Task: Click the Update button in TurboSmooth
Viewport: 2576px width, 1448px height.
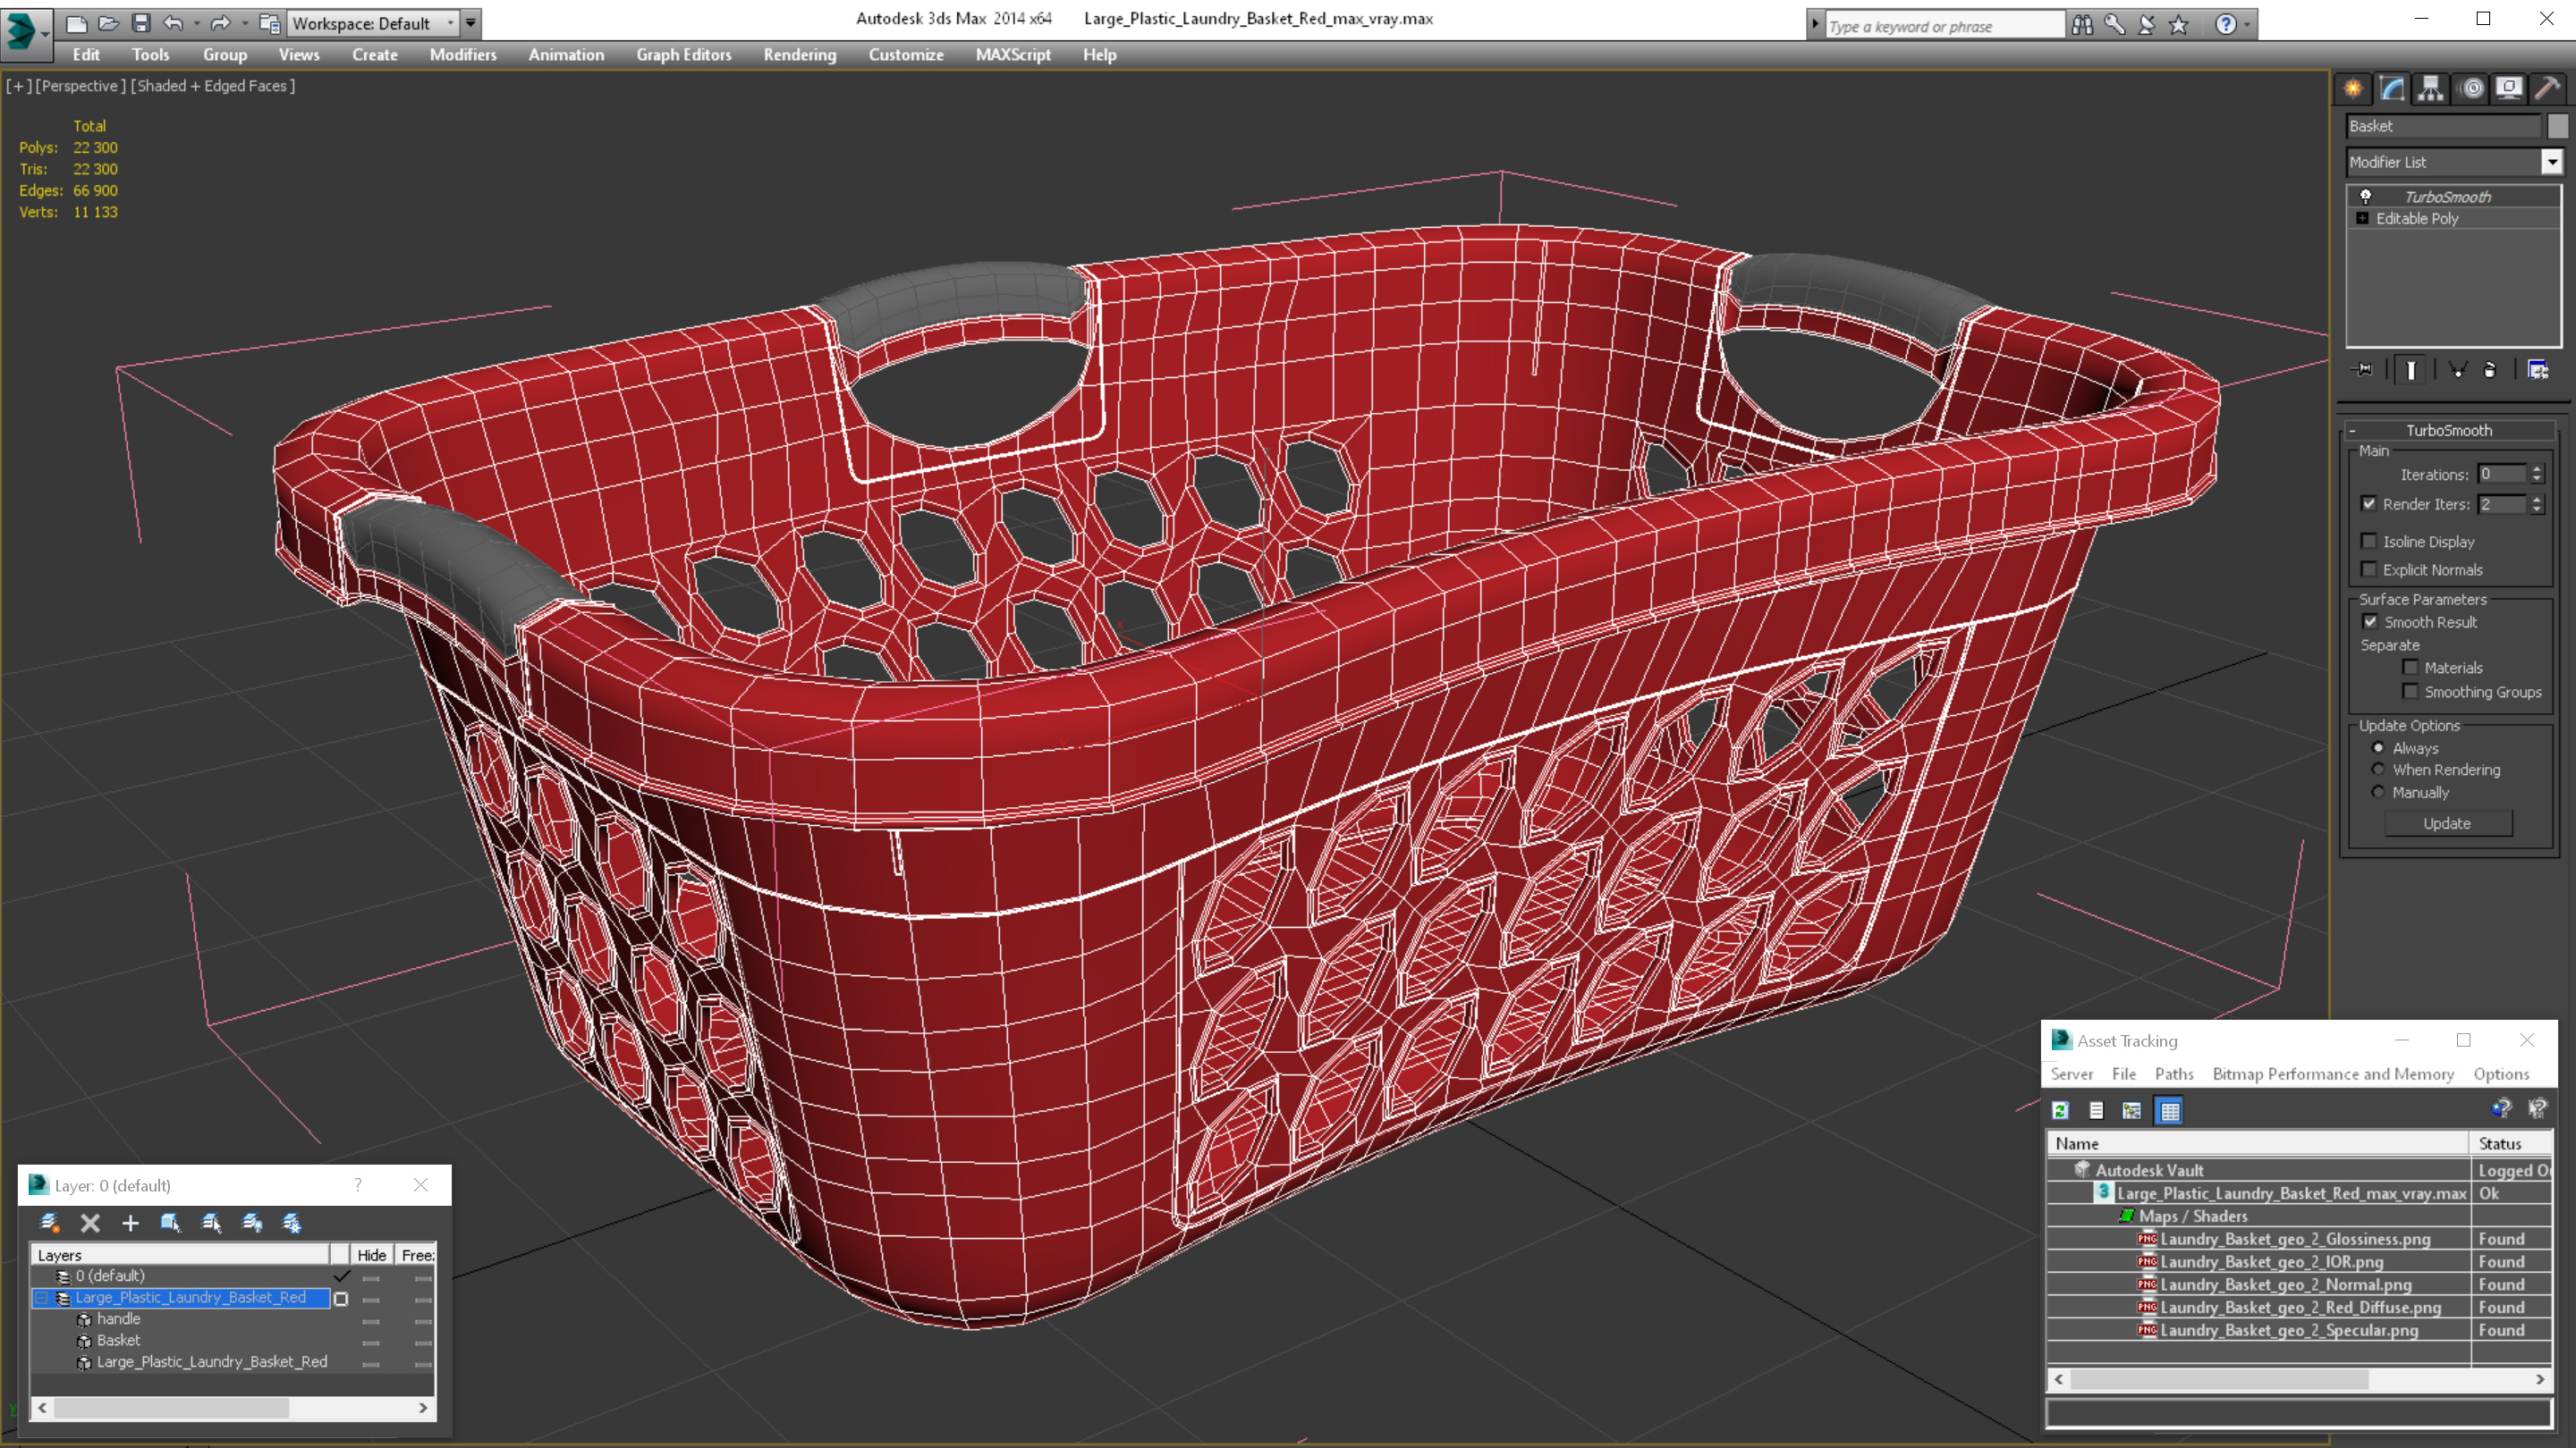Action: coord(2447,823)
